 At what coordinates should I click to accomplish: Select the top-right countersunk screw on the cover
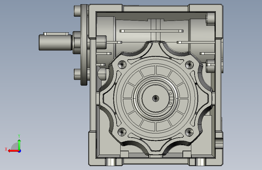[189, 65]
